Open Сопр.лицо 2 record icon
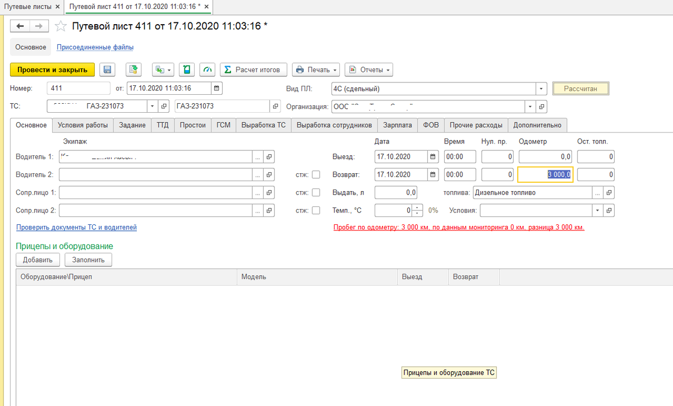 tap(269, 210)
